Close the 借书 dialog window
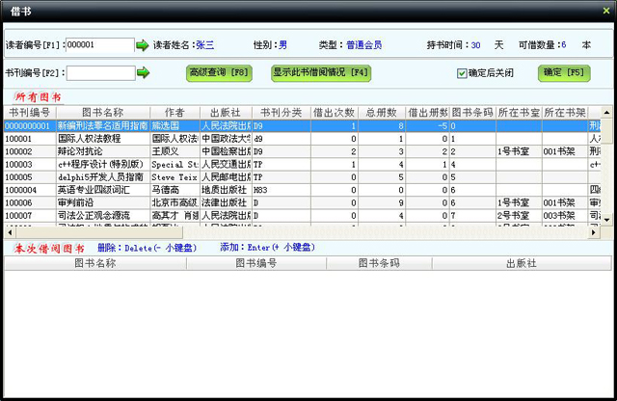617x401 pixels. tap(606, 9)
